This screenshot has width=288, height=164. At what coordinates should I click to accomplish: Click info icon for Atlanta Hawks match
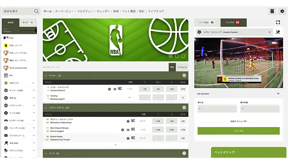coord(128,139)
